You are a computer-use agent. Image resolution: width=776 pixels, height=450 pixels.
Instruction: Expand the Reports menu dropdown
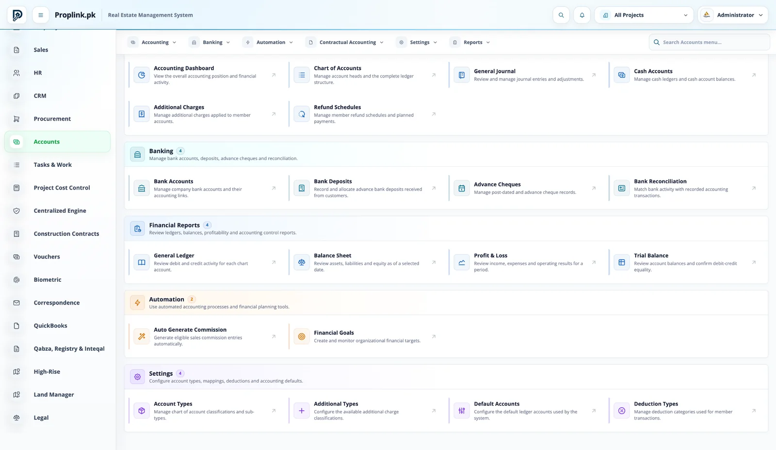click(470, 42)
